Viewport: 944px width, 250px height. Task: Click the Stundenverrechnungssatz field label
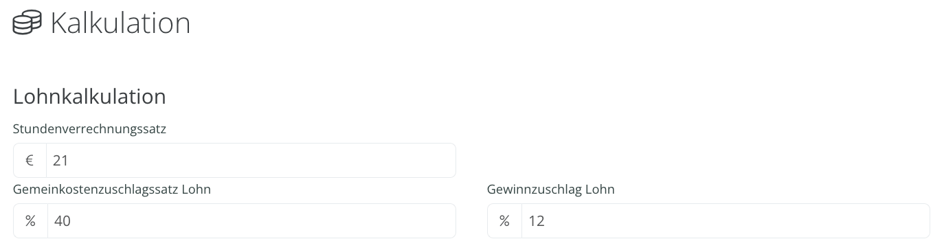click(x=89, y=128)
